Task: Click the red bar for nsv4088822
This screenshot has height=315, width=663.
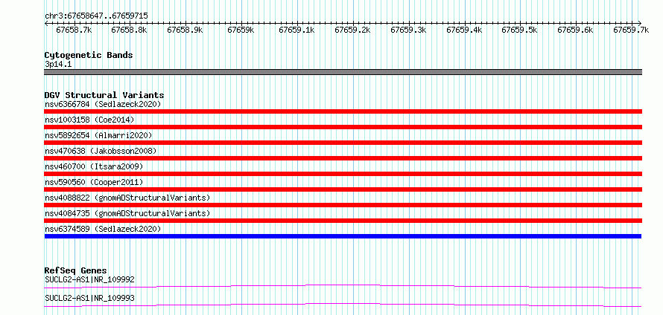Action: click(343, 205)
